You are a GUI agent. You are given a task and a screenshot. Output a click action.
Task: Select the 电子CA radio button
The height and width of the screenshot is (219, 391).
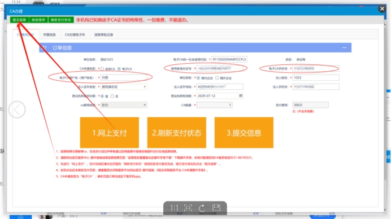pos(119,69)
